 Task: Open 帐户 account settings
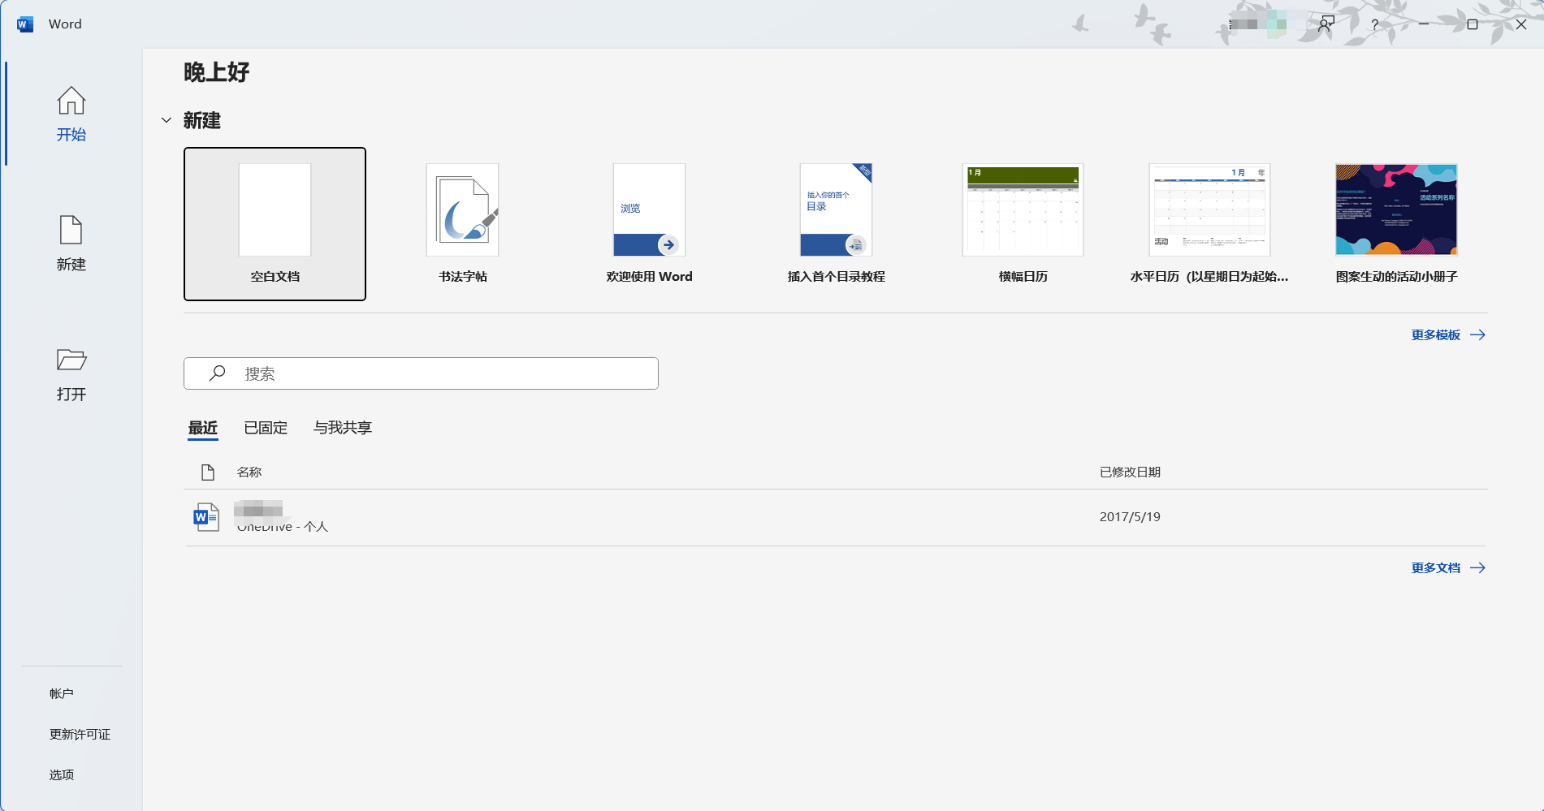click(62, 693)
